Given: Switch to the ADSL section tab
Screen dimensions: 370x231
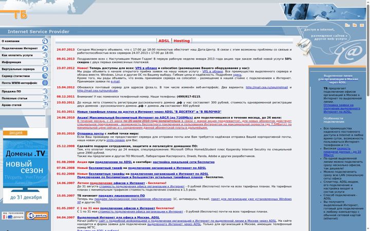Looking at the screenshot, I should [164, 41].
